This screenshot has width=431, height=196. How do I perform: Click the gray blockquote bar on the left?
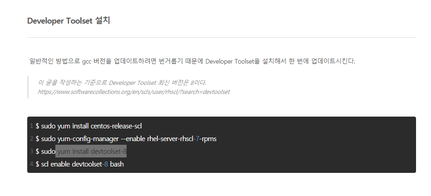pyautogui.click(x=28, y=87)
